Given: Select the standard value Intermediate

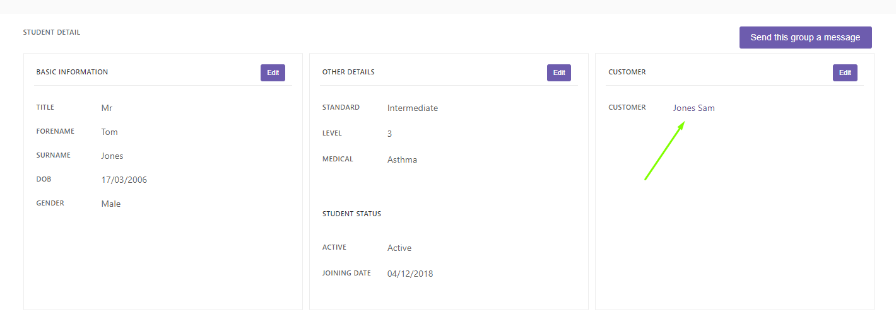Looking at the screenshot, I should (413, 108).
